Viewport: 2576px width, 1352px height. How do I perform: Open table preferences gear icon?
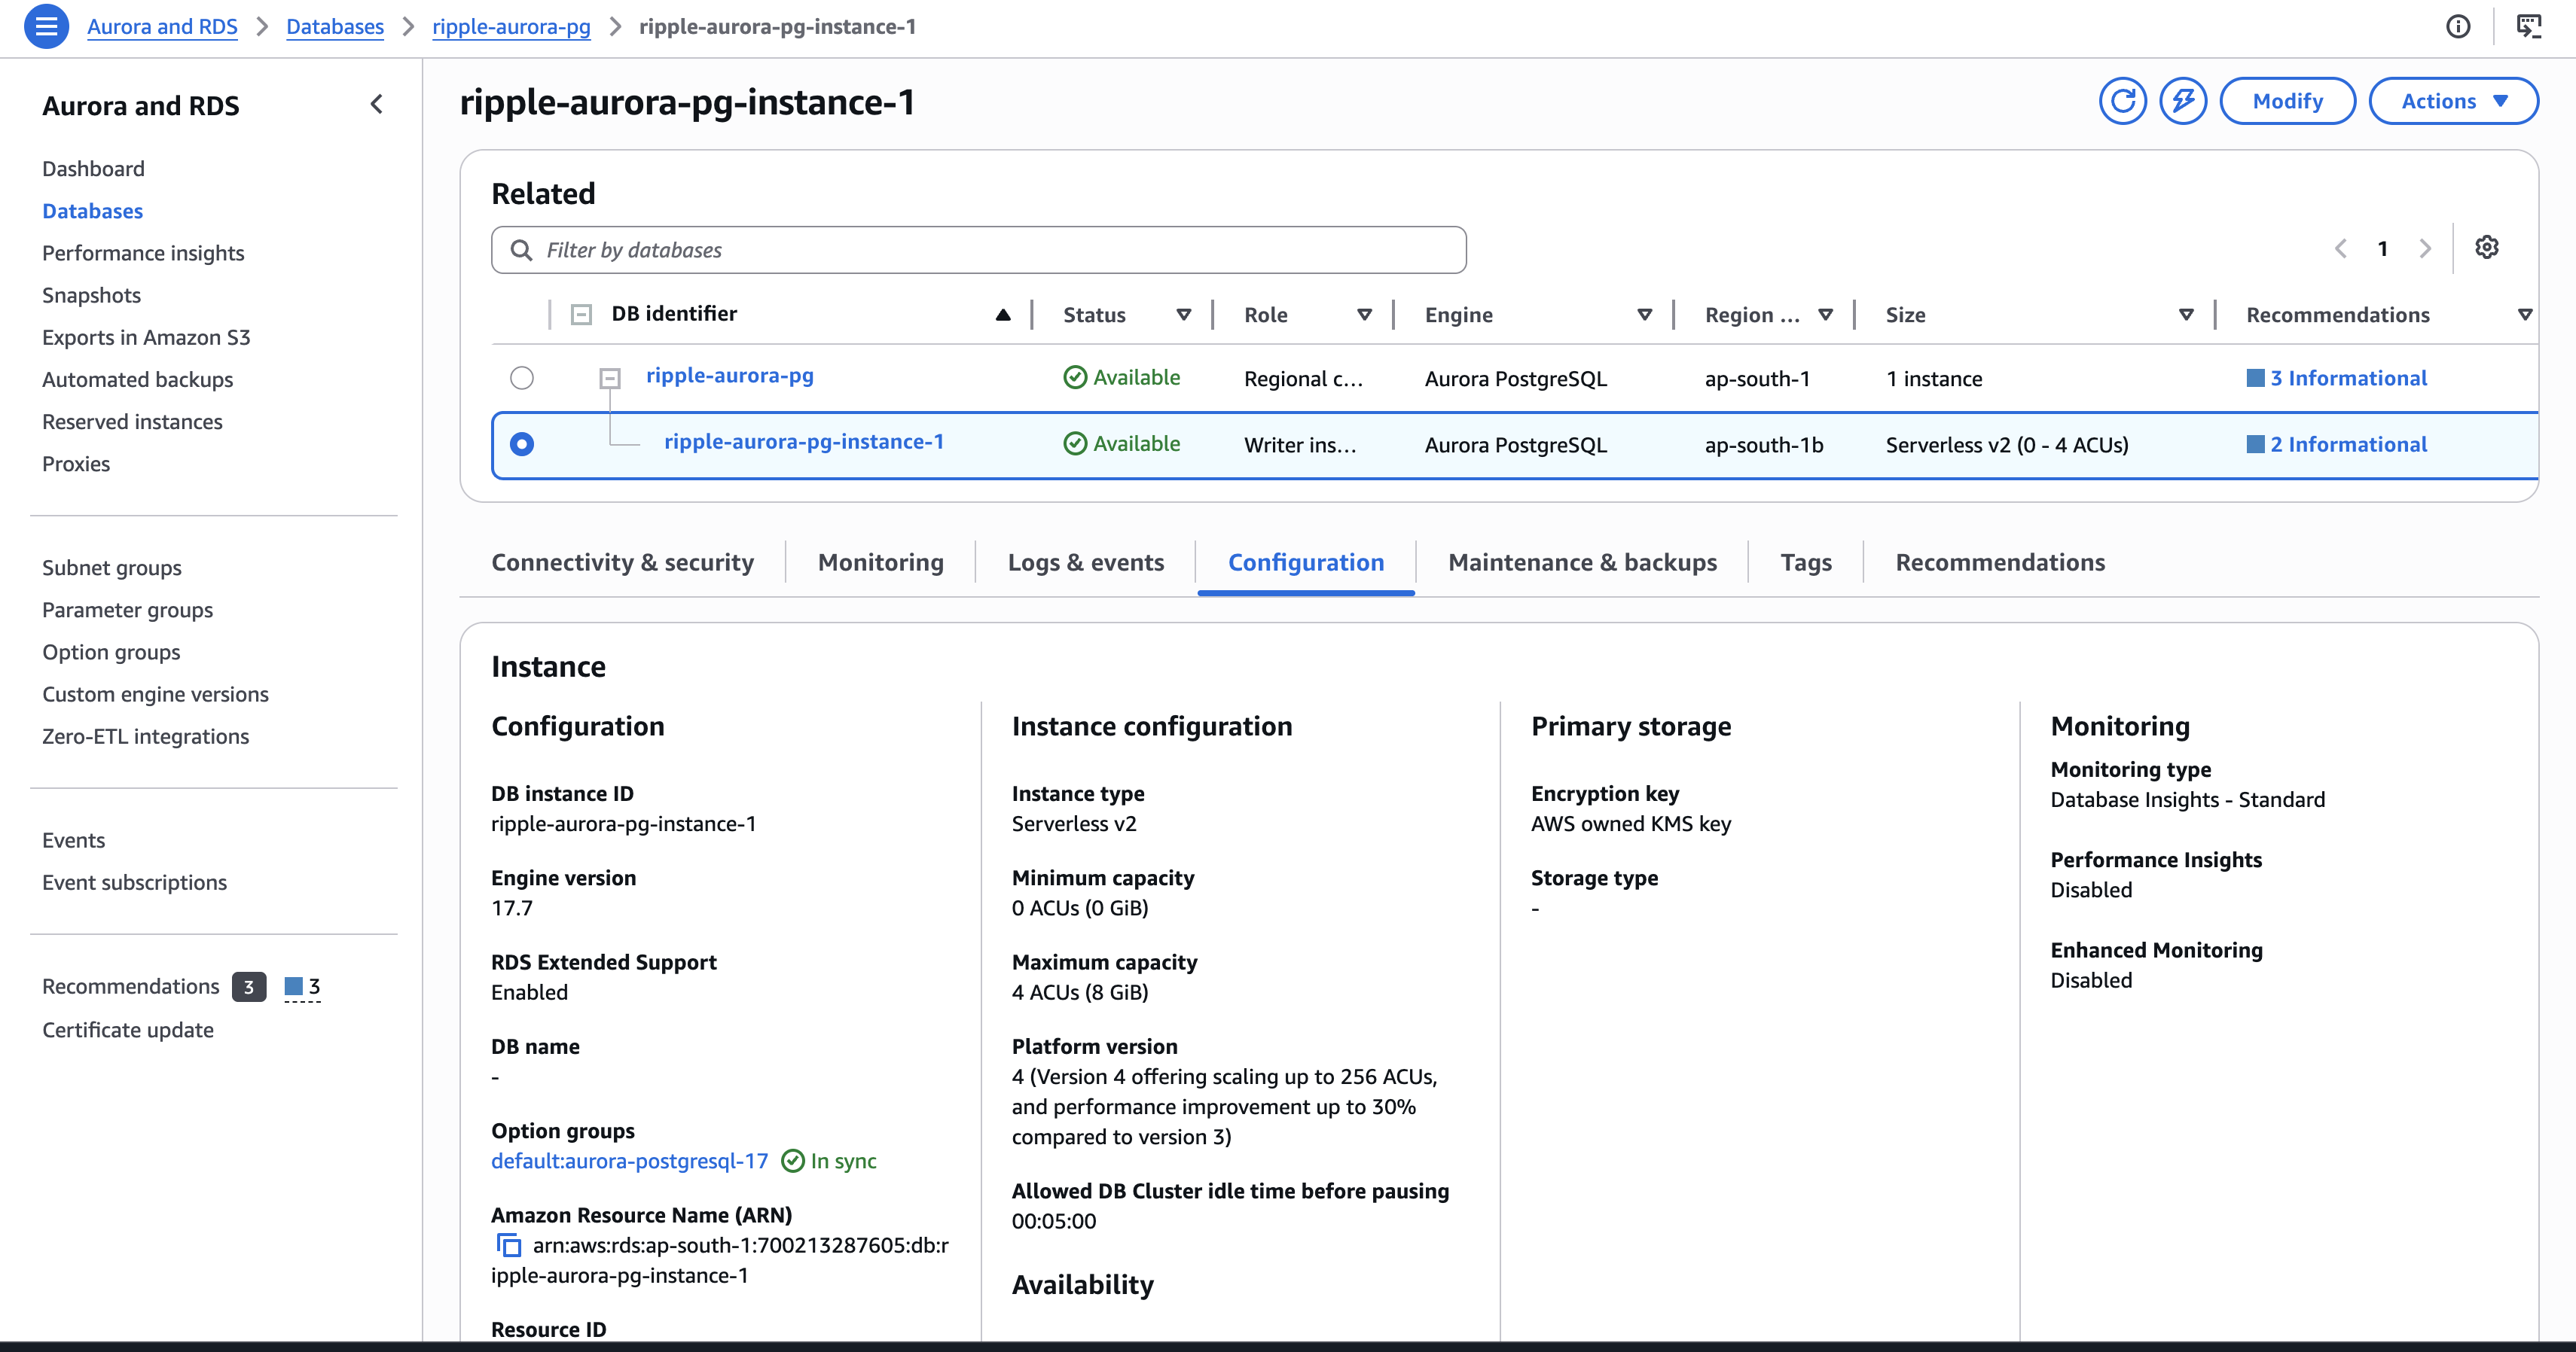pos(2486,248)
